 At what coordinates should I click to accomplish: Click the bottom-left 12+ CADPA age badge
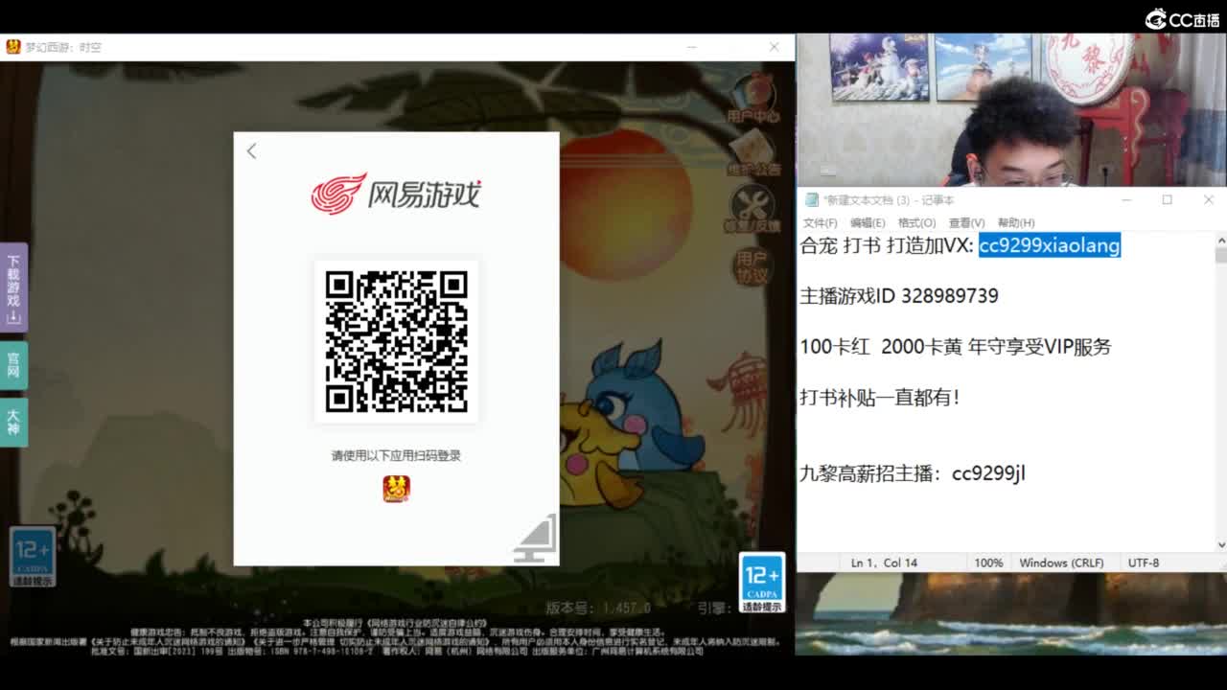click(x=33, y=557)
